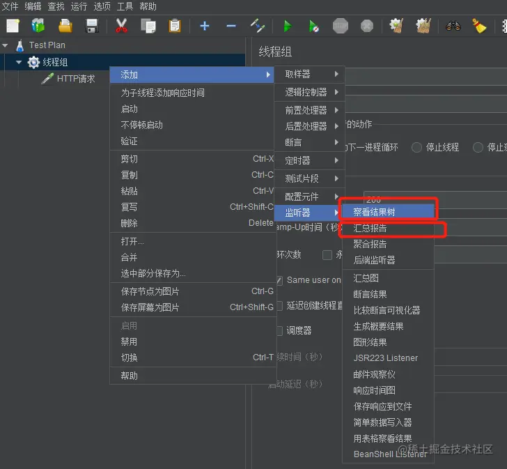Click the thread group gear icon

pyautogui.click(x=33, y=62)
